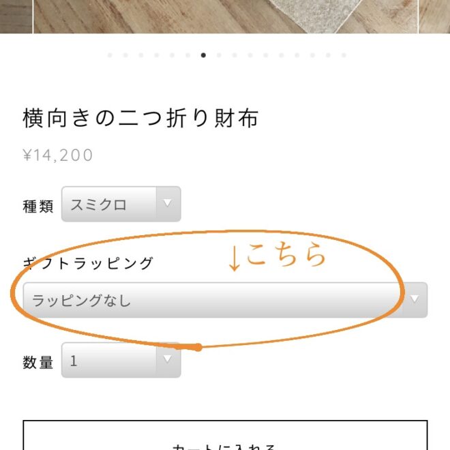Show next image at the right edge
The height and width of the screenshot is (450, 450).
[434, 16]
